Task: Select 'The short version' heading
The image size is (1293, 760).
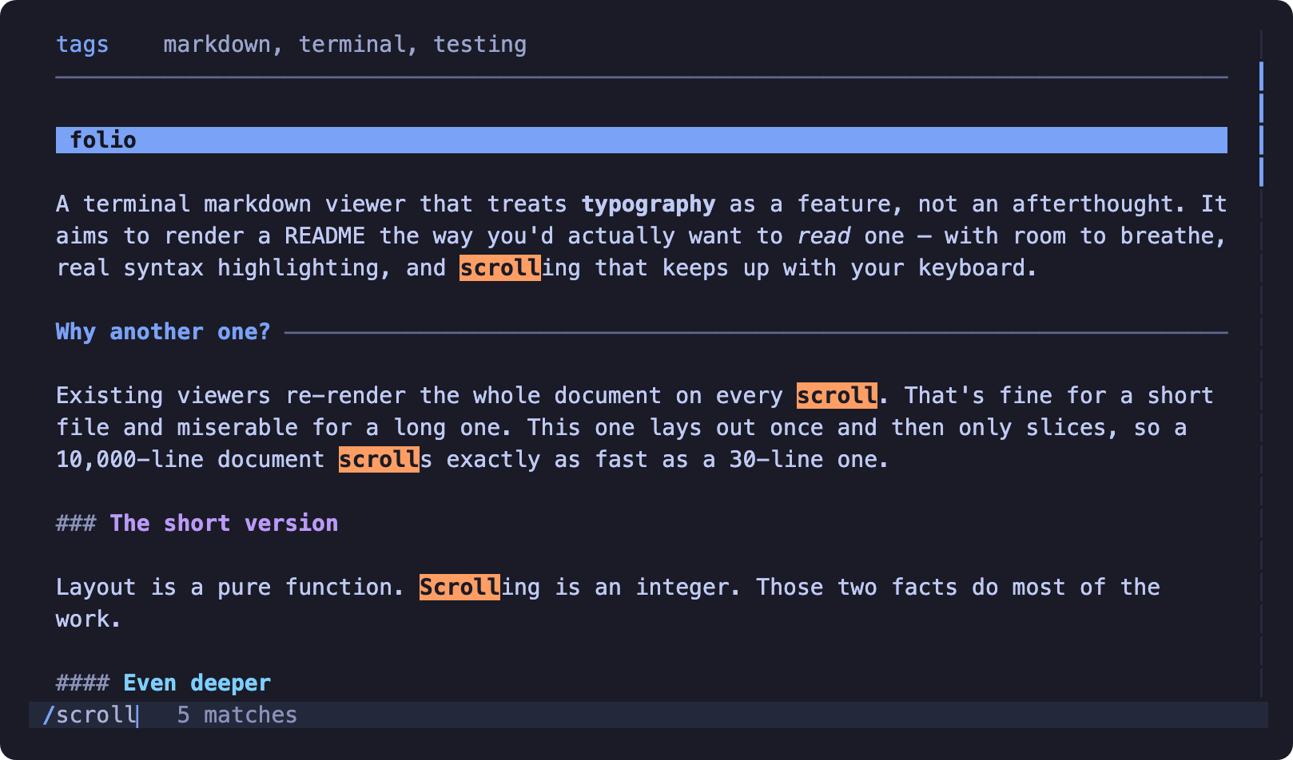Action: (224, 523)
